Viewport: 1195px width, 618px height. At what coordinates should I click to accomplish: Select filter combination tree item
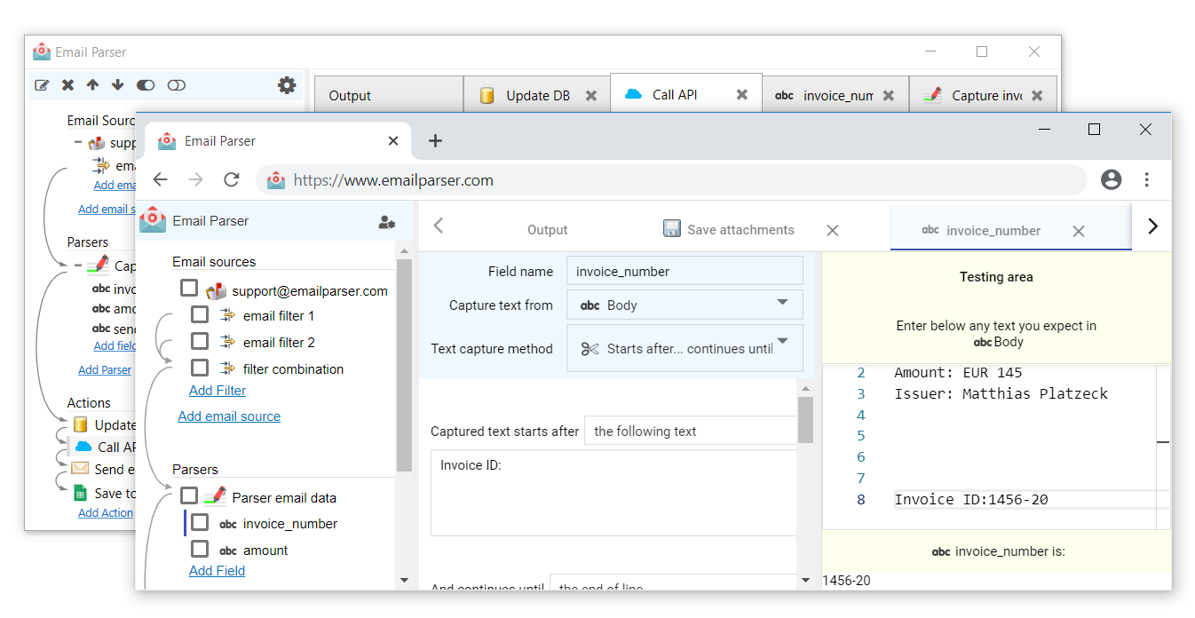coord(293,369)
